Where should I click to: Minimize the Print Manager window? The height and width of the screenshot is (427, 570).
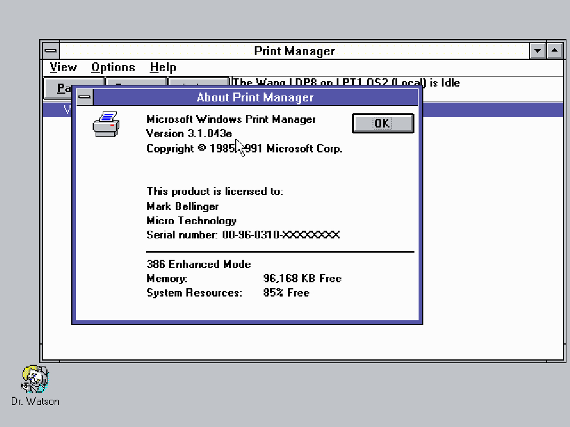click(537, 51)
